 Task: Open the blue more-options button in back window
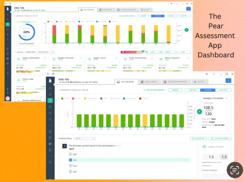(x=188, y=9)
